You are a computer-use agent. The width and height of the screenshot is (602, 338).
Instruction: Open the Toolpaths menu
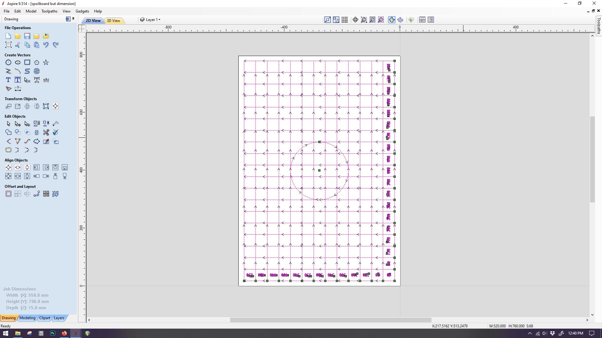[49, 11]
